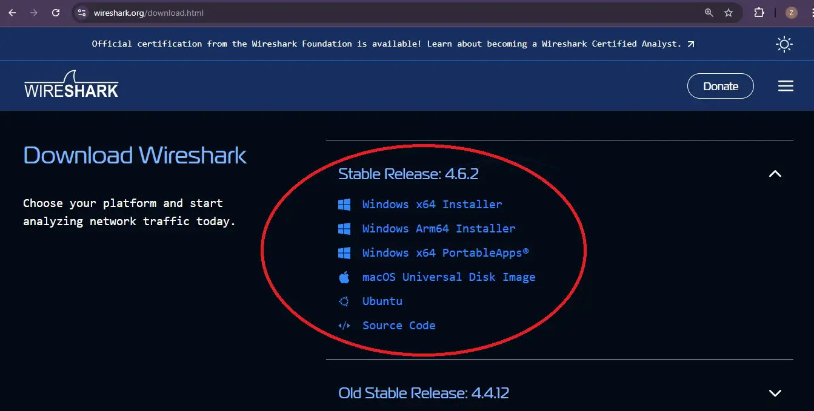Click the macOS Universal Disk Image link
The width and height of the screenshot is (814, 411).
[x=449, y=277]
